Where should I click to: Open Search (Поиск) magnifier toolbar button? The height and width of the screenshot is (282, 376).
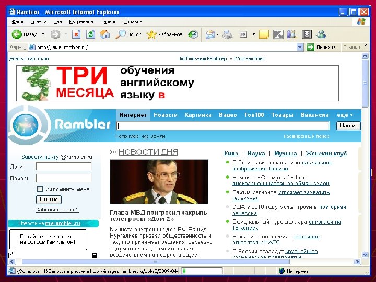(128, 34)
